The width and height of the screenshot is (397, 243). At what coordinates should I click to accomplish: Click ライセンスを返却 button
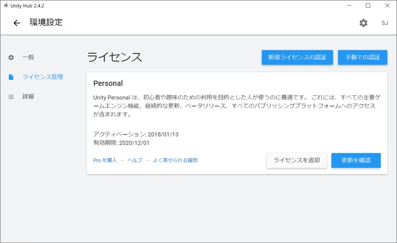point(296,160)
